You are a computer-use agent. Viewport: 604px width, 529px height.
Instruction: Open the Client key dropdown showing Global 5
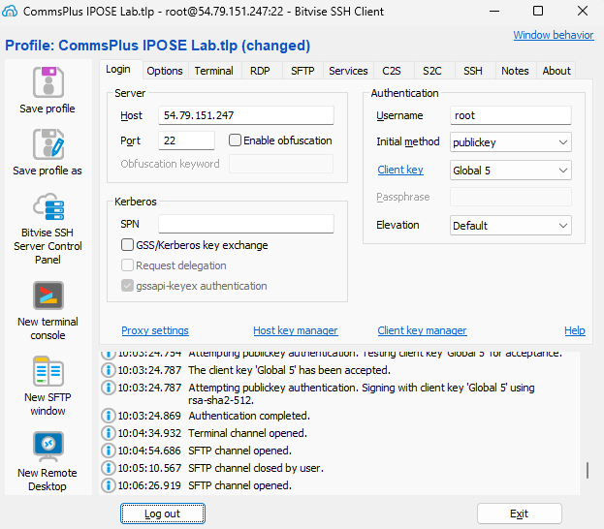[x=510, y=171]
